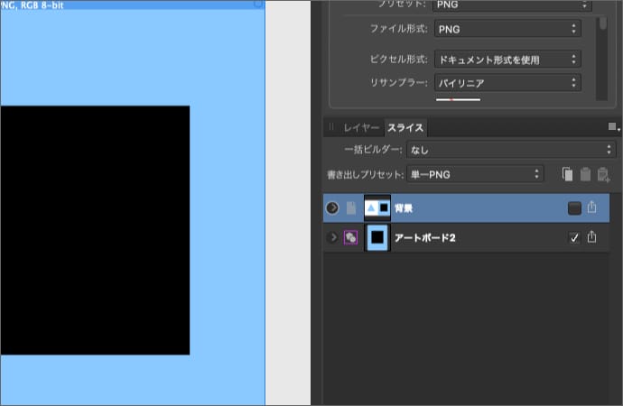Click the paste export preset icon
Viewport: 623px width, 406px height.
tap(585, 173)
